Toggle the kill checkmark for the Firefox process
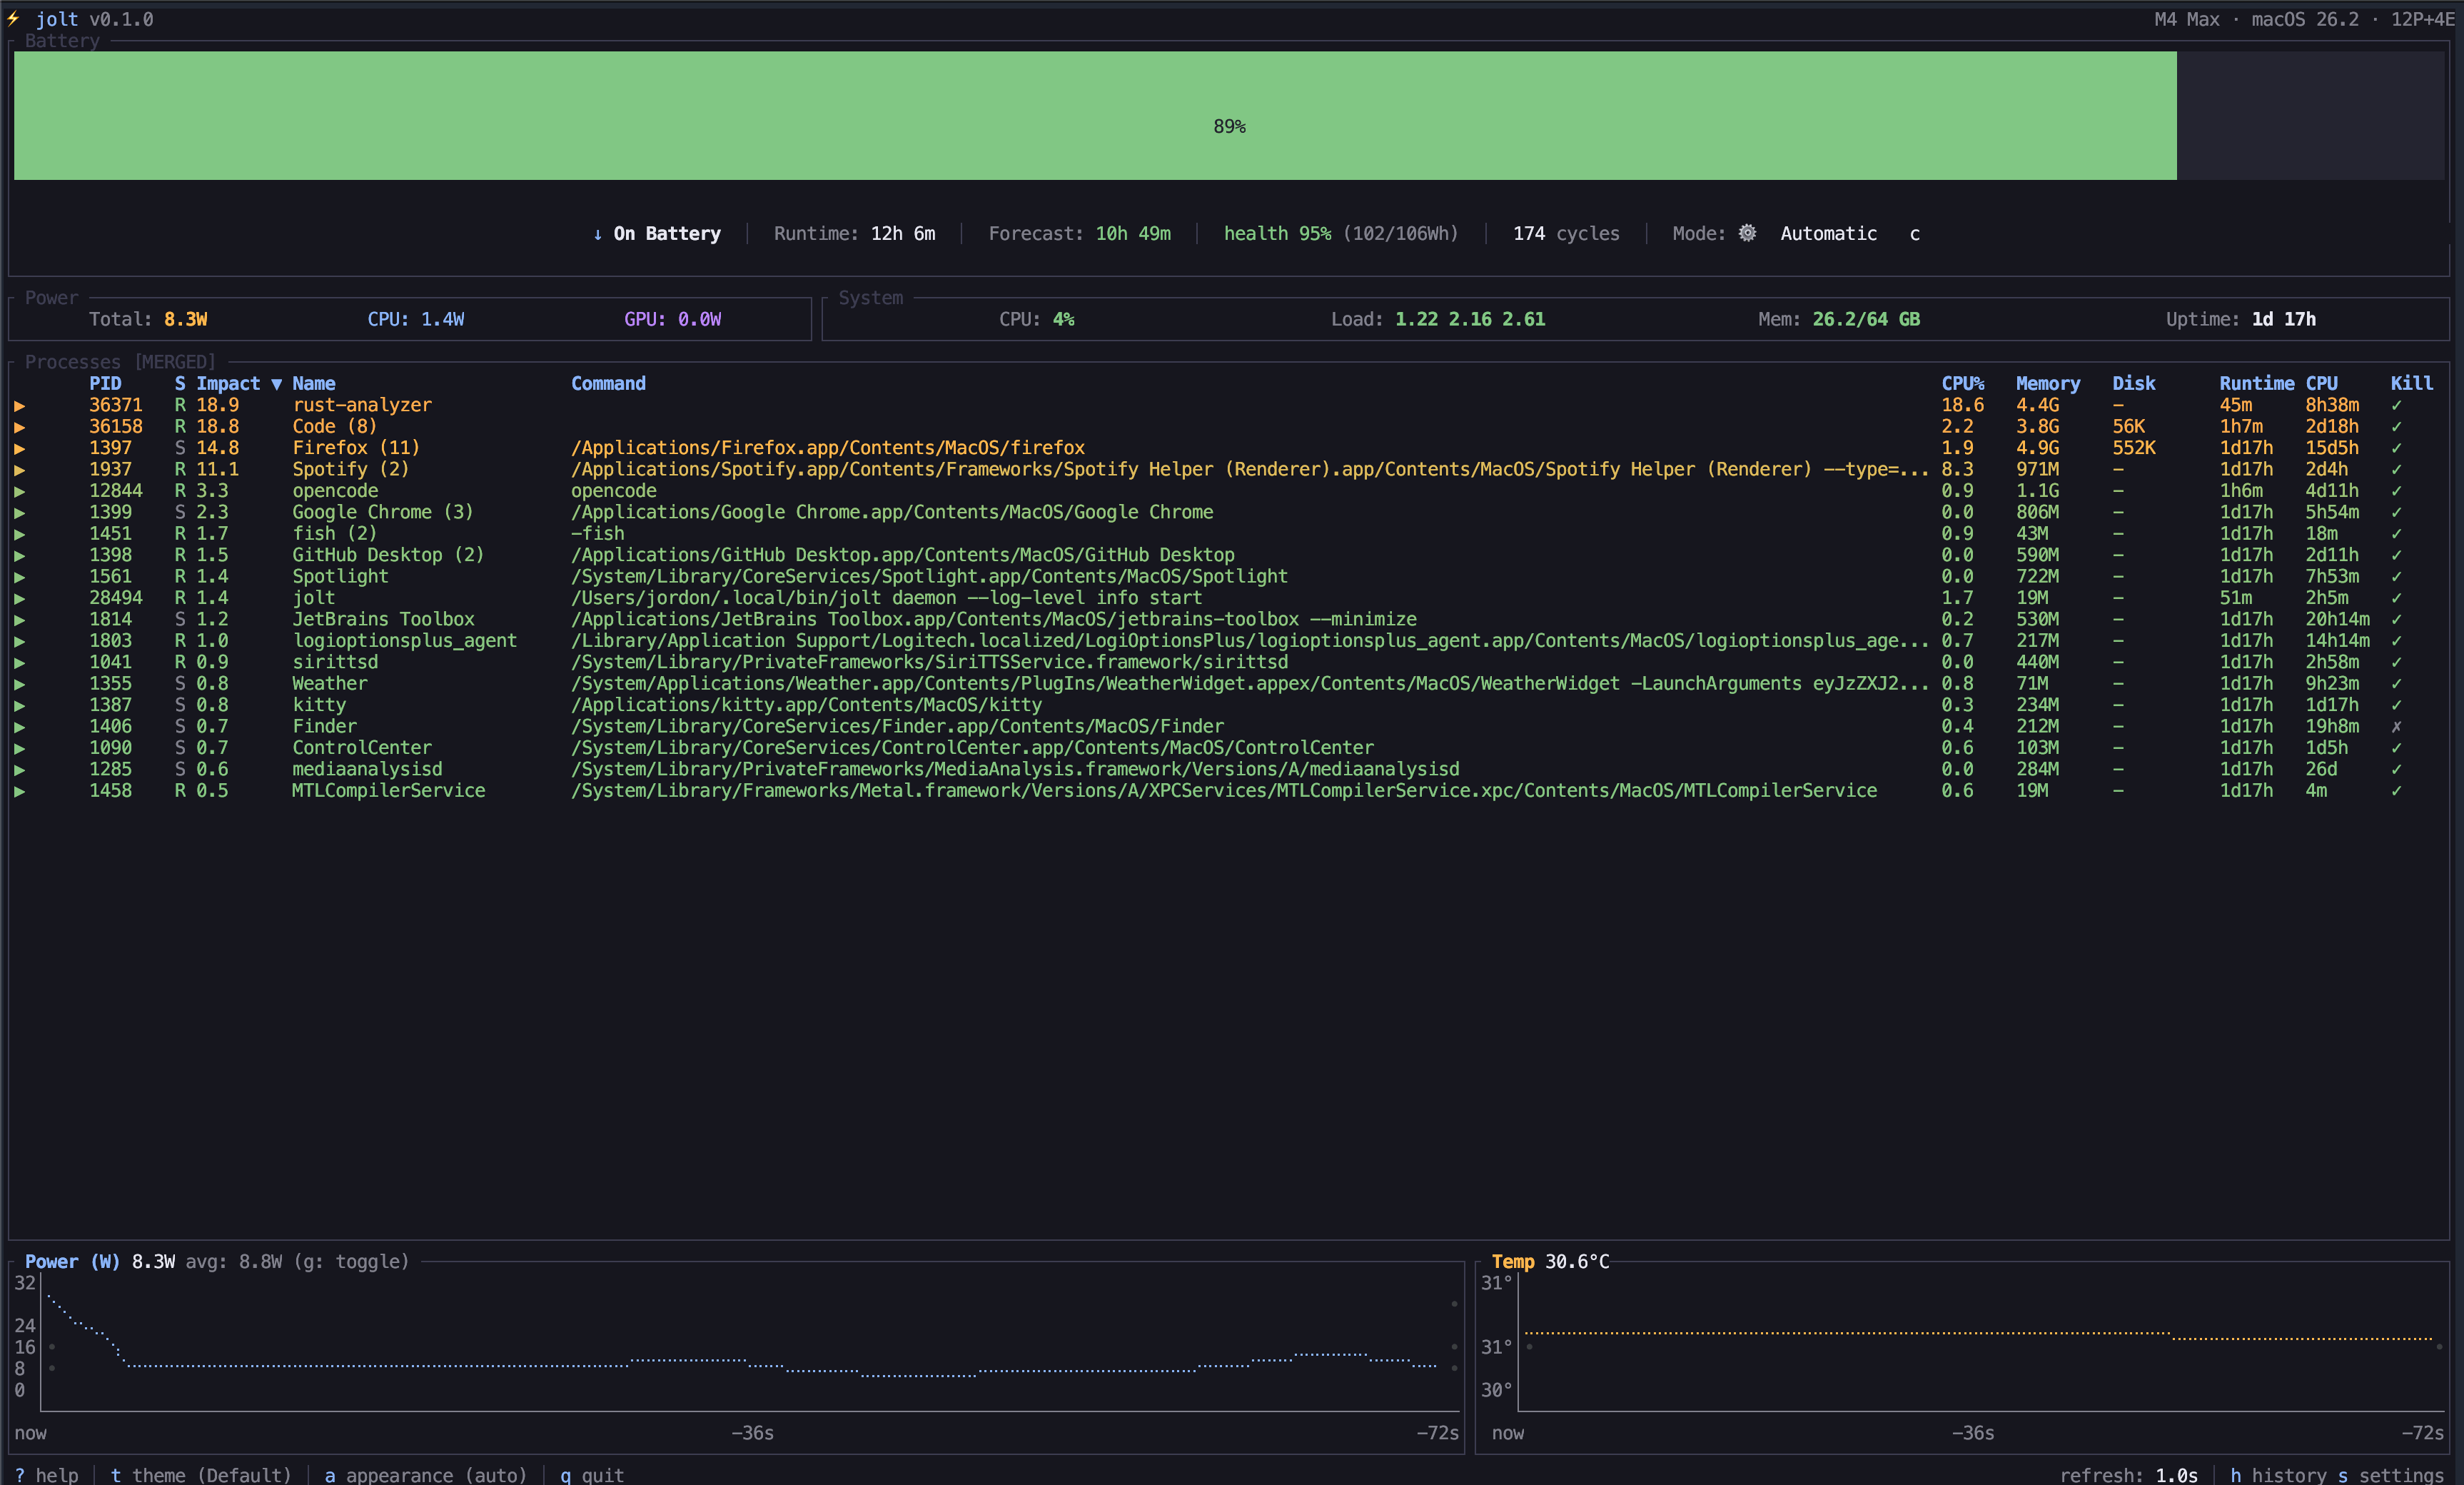This screenshot has width=2464, height=1485. coord(2398,447)
